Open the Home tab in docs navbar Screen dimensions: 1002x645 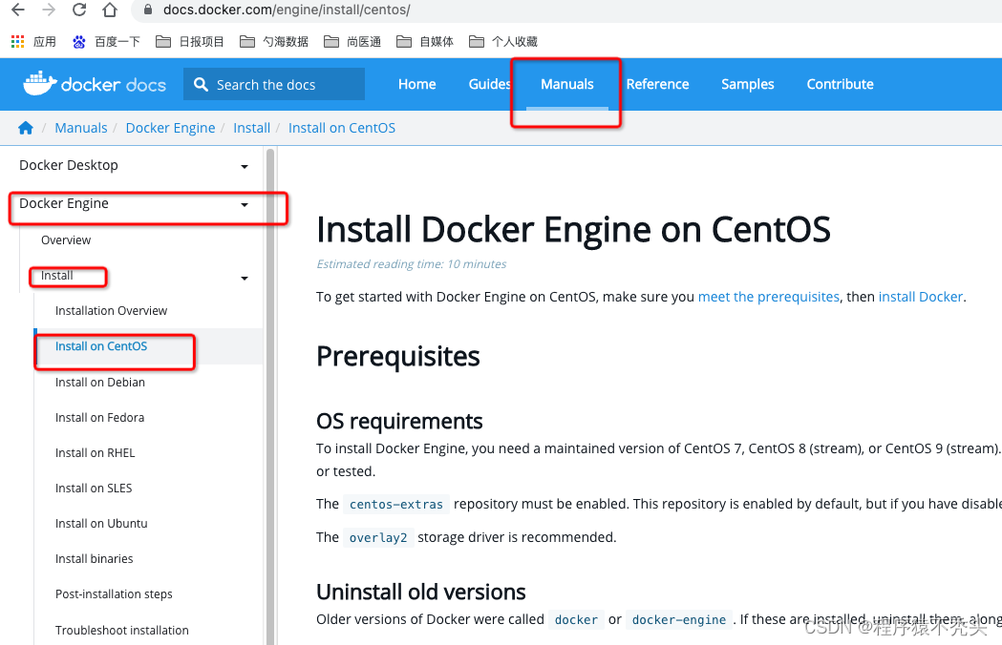pos(417,84)
